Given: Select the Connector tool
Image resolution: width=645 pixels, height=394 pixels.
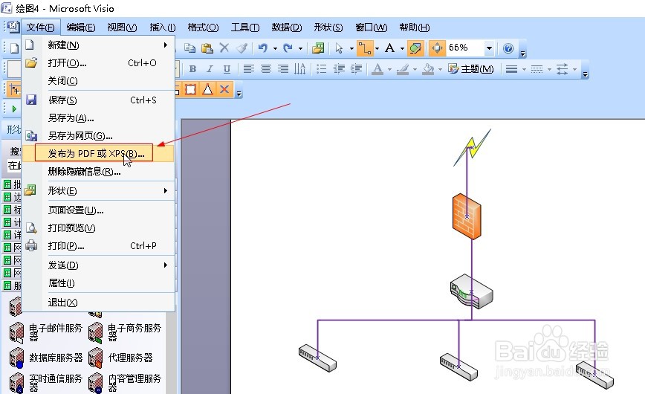Looking at the screenshot, I should pyautogui.click(x=364, y=48).
